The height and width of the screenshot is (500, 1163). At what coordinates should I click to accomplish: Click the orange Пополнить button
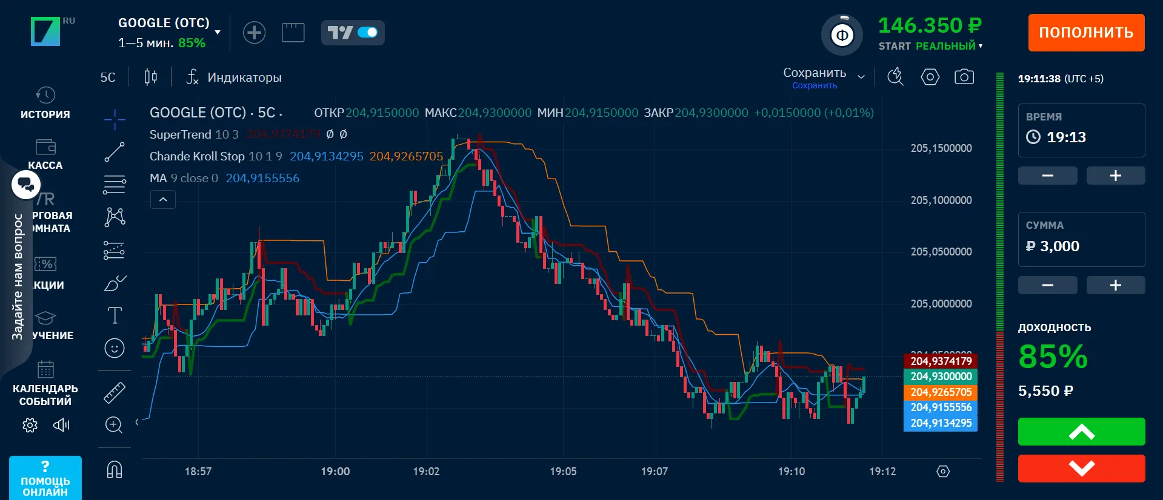click(x=1086, y=33)
